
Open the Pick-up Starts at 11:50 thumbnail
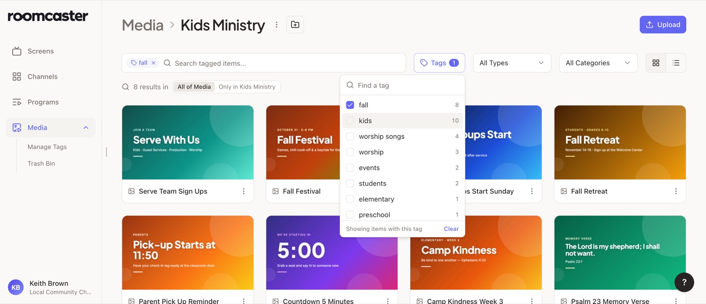click(x=188, y=253)
